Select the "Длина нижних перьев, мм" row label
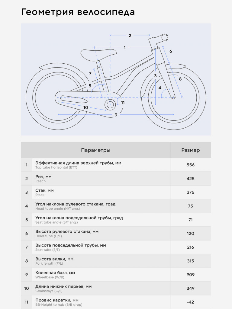 pos(64,286)
